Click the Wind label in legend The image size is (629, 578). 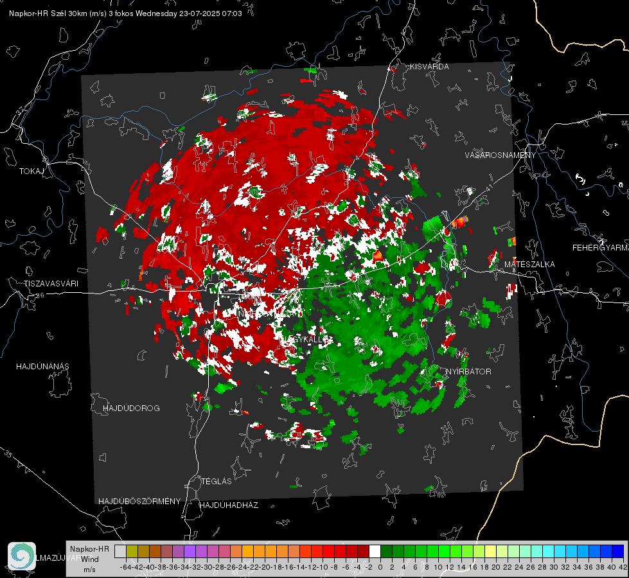tap(90, 559)
